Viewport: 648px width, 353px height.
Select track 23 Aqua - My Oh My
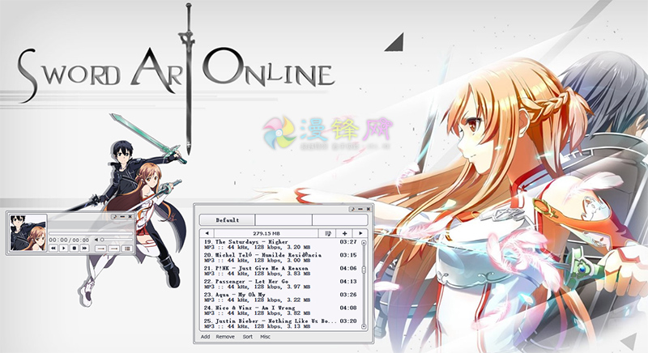[280, 297]
